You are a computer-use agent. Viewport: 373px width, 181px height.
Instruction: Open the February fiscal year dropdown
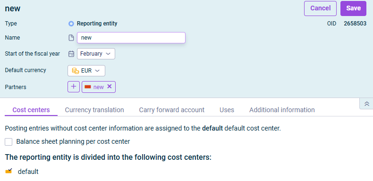point(96,54)
